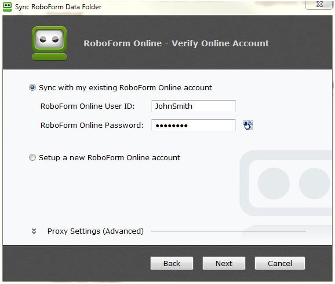
Task: Cancel the sync wizard
Action: [280, 263]
